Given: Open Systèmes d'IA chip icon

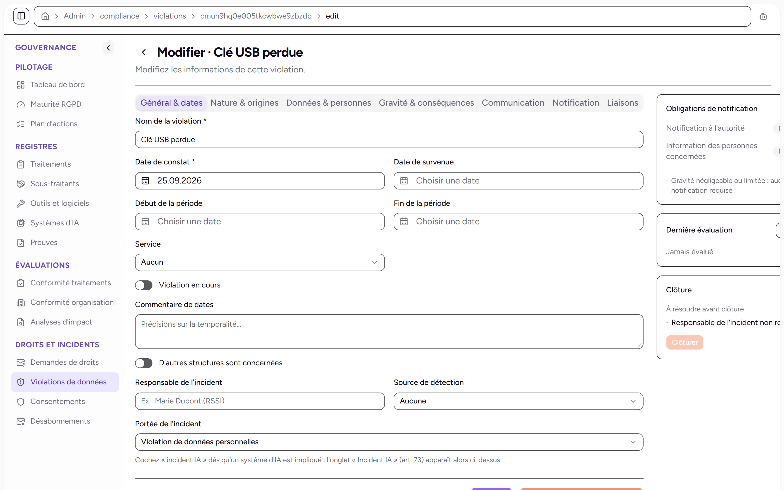Looking at the screenshot, I should tap(21, 223).
